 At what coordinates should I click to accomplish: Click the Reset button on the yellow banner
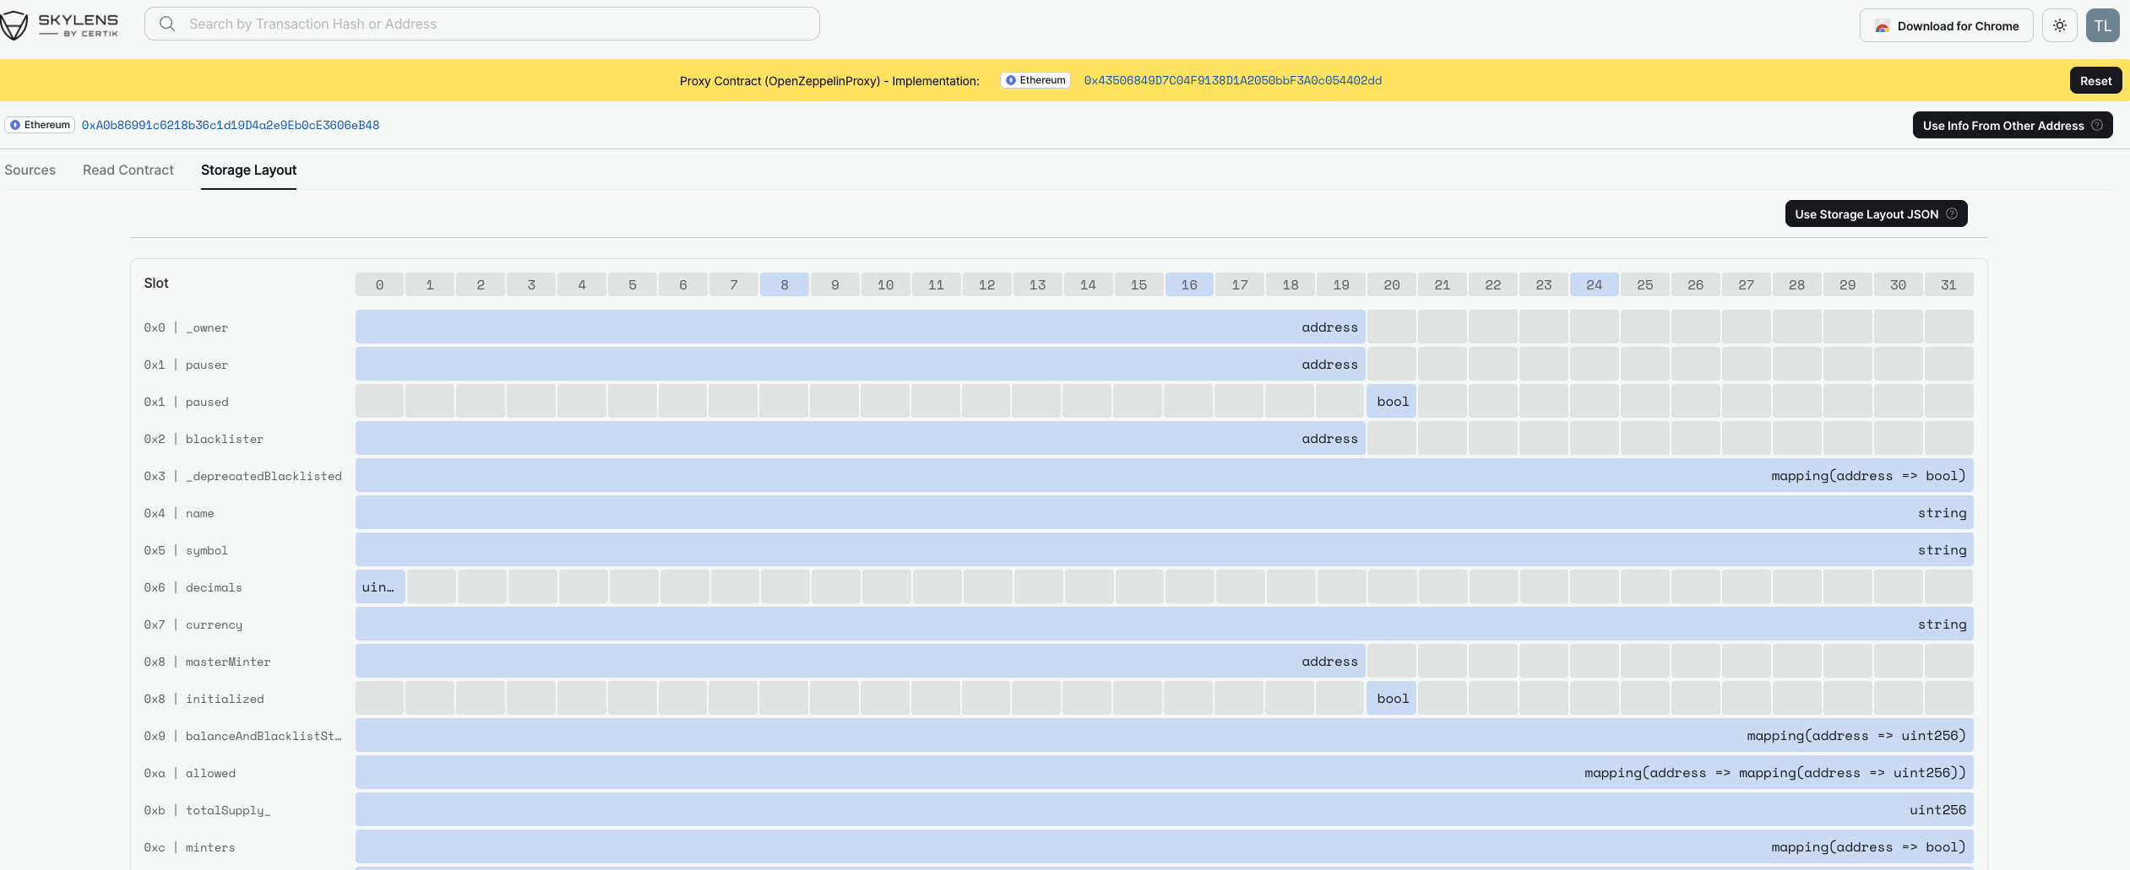pos(2096,80)
